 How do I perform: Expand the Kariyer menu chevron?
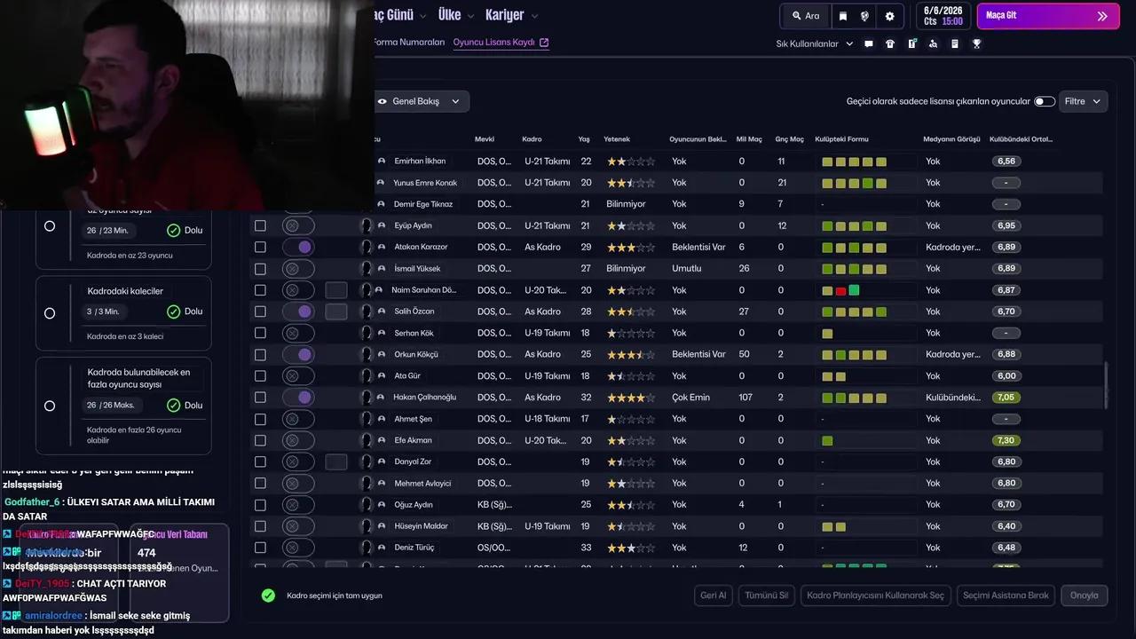coord(533,16)
